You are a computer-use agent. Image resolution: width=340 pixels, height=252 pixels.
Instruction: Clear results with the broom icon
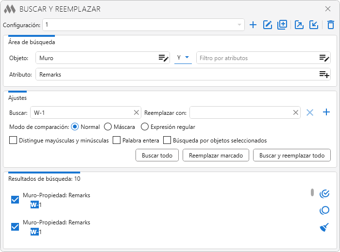coord(324,227)
